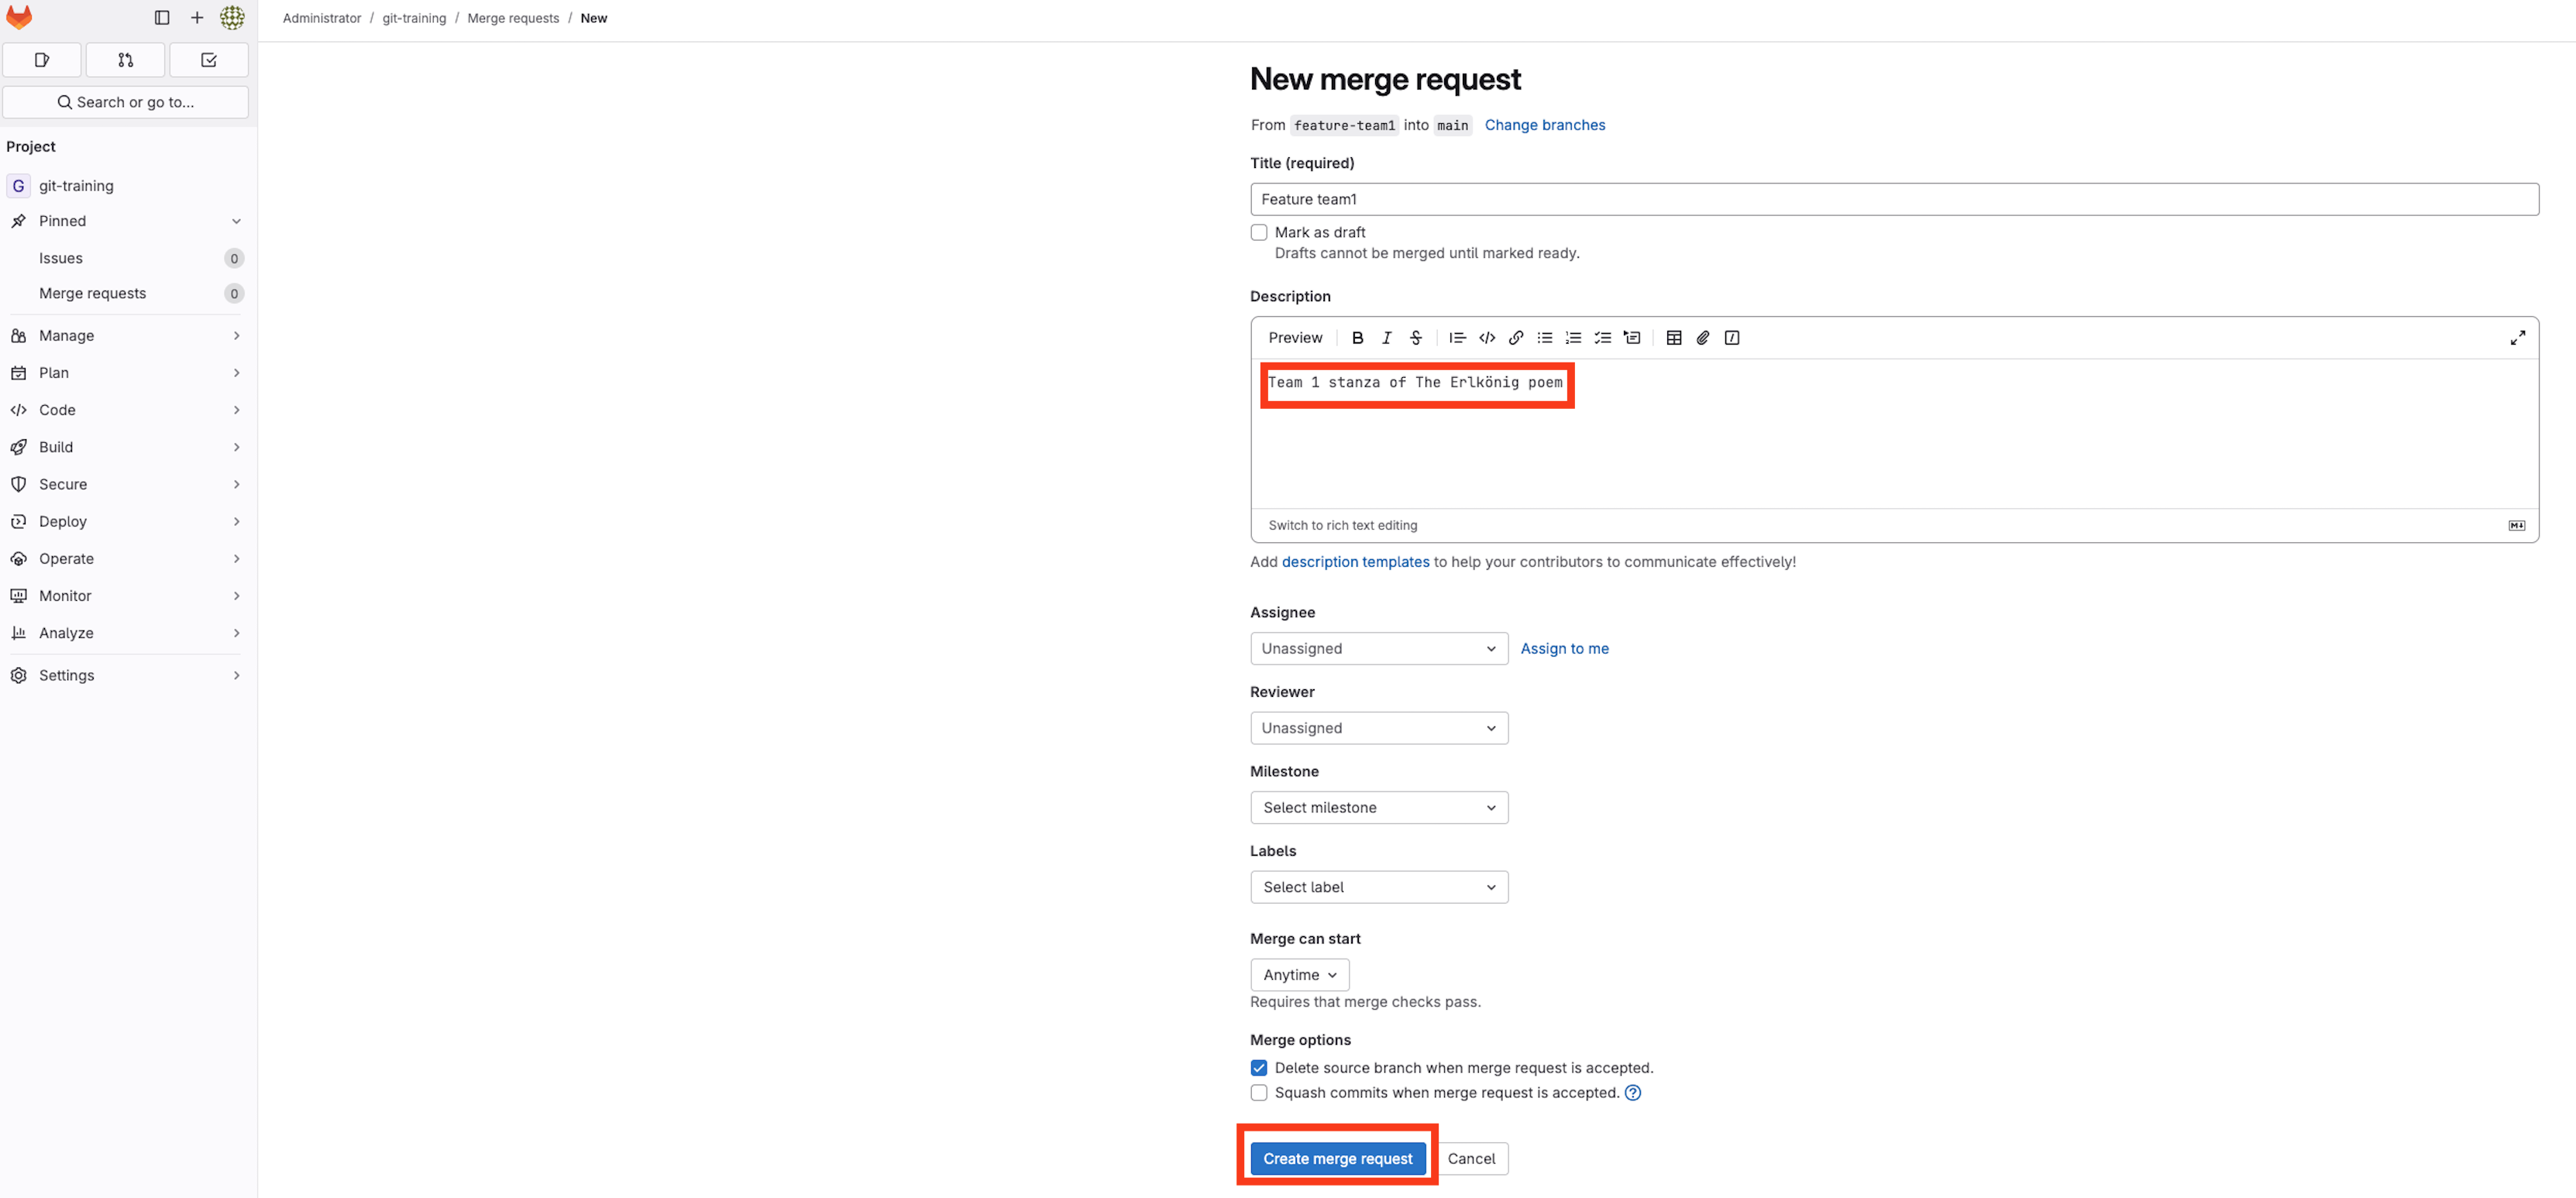Uncheck Delete source branch option
The image size is (2576, 1198).
1259,1067
